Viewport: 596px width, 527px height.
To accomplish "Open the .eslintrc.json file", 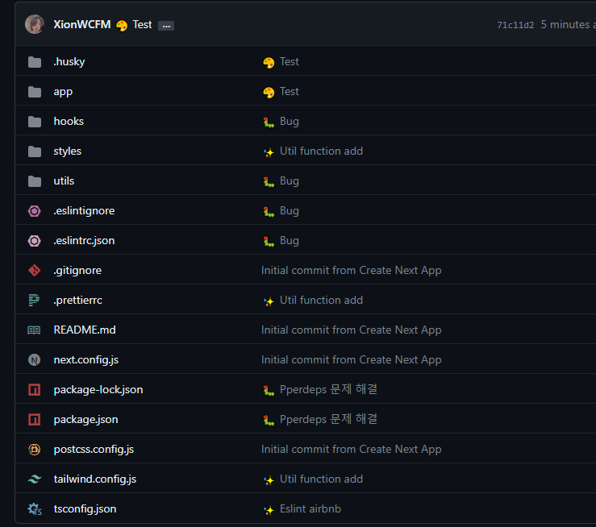I will pos(84,241).
